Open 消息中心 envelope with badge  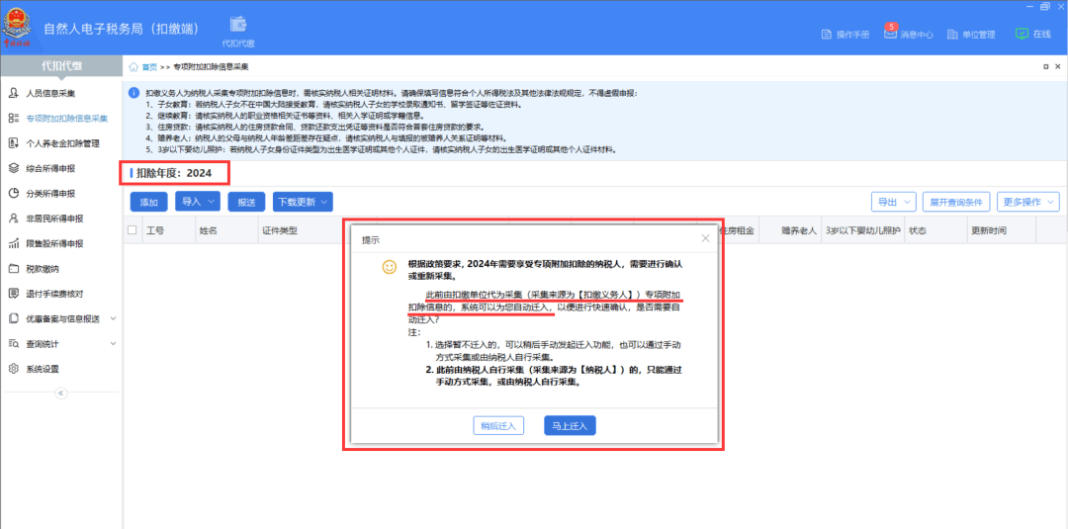coord(891,33)
